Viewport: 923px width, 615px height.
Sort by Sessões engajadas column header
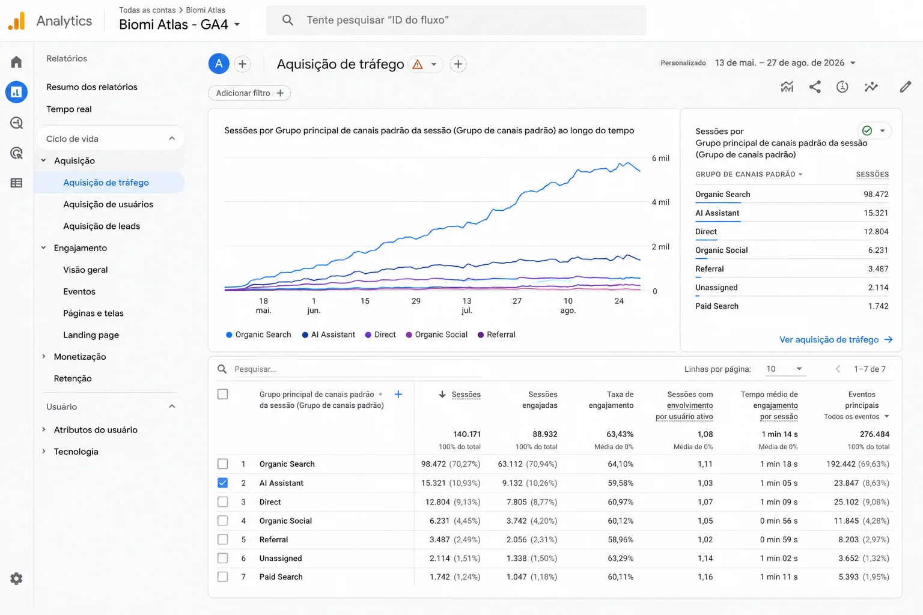pyautogui.click(x=540, y=399)
